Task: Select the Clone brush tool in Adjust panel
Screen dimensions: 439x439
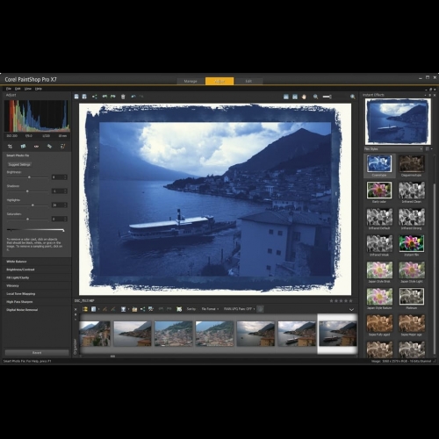Action: (62, 146)
